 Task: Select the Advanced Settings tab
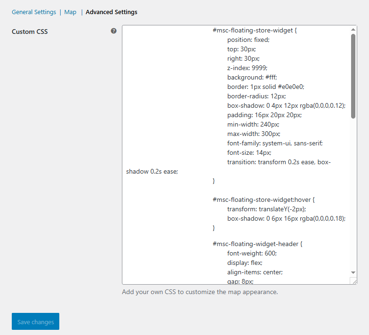point(112,12)
